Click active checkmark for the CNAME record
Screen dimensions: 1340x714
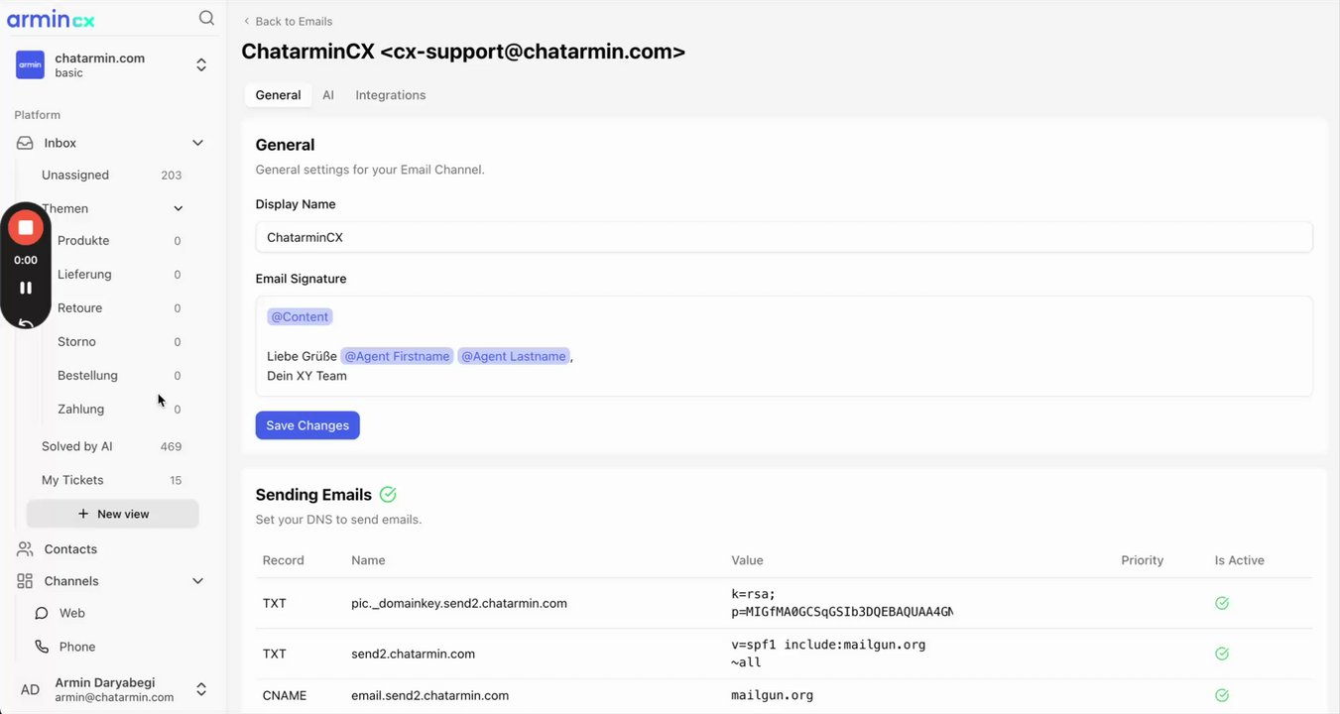tap(1222, 695)
